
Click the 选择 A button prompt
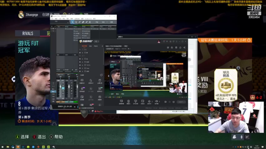(x=22, y=137)
